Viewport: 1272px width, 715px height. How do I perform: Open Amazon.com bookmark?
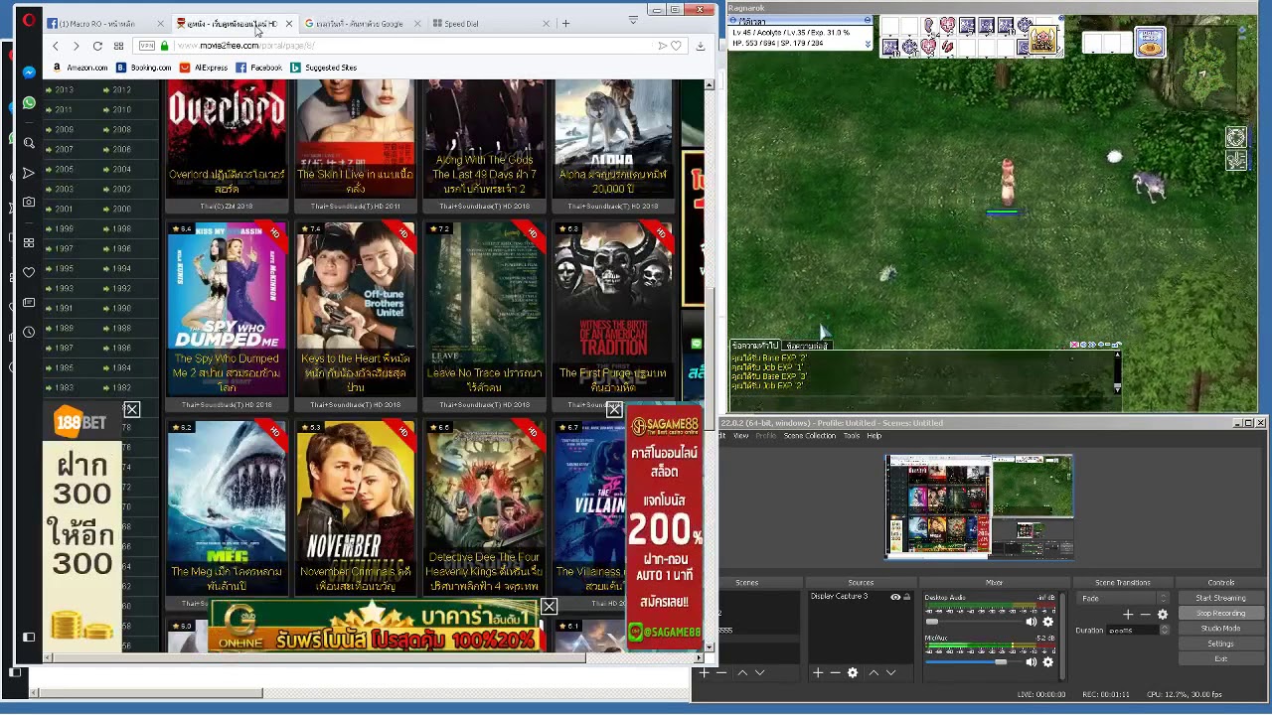[x=79, y=68]
